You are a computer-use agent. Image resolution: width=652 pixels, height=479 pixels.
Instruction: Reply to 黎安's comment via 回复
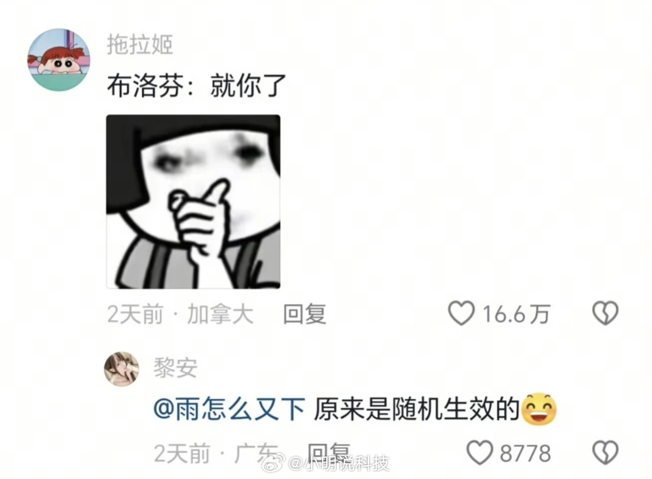(328, 452)
